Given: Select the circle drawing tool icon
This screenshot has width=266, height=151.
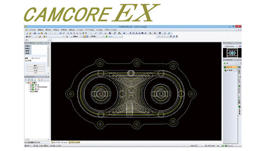Looking at the screenshot, I should (x=100, y=33).
